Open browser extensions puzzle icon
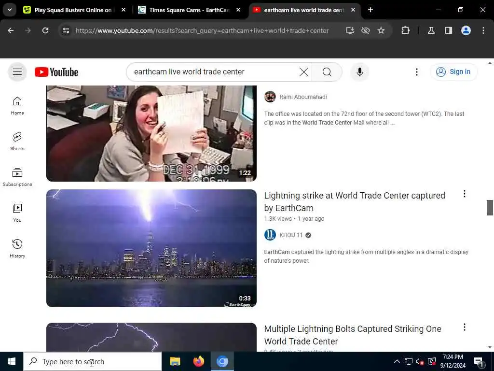The height and width of the screenshot is (371, 494). 405,30
